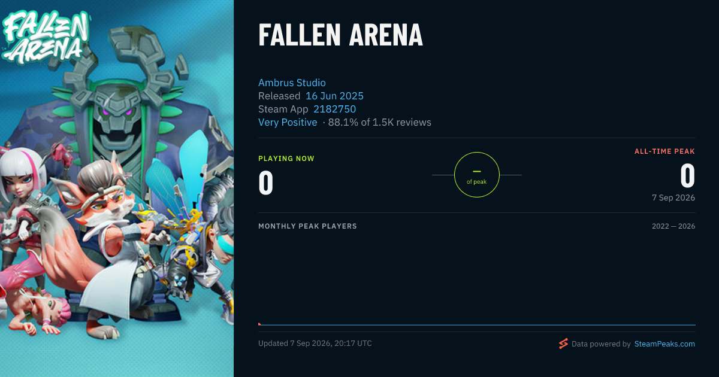Click the All-Time Peak value

coord(688,176)
